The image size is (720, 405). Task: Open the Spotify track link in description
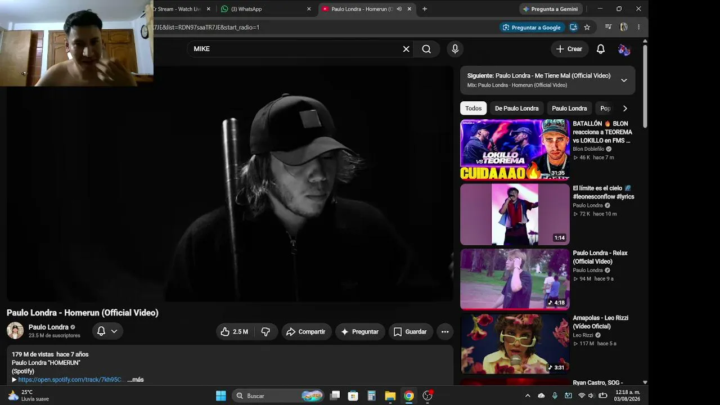[x=71, y=380]
